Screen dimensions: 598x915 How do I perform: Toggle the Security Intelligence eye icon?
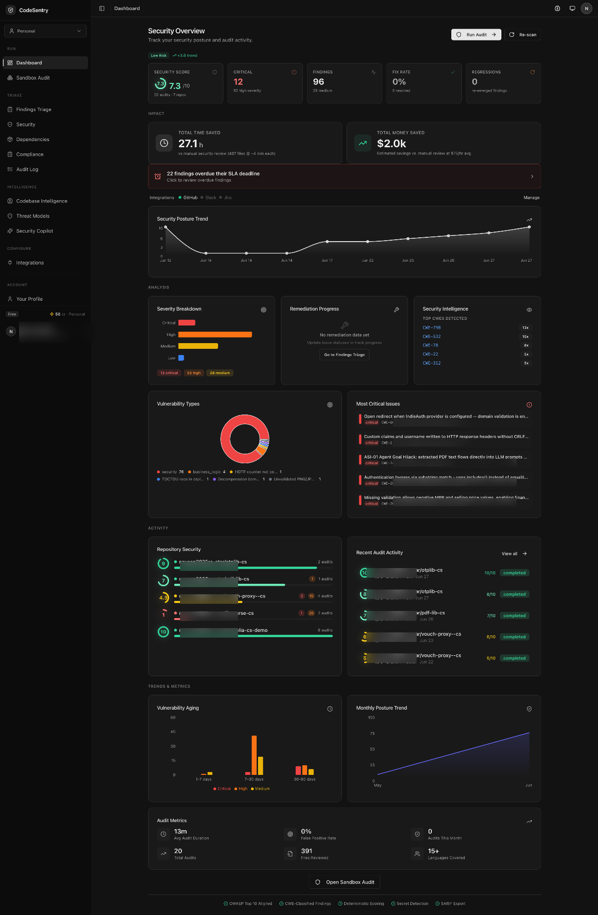click(x=529, y=310)
